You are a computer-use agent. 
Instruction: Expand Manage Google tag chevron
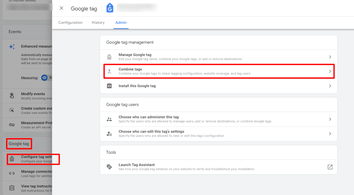(330, 57)
